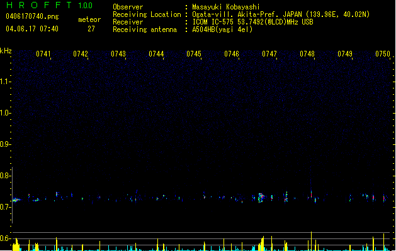This screenshot has height=251, width=396.
Task: Click the strong echo at spectrogram start near 0.72 kHz
Action: pyautogui.click(x=16, y=200)
